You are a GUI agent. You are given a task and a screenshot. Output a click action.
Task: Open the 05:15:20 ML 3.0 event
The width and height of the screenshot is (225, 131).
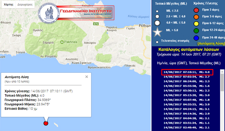(x=187, y=95)
